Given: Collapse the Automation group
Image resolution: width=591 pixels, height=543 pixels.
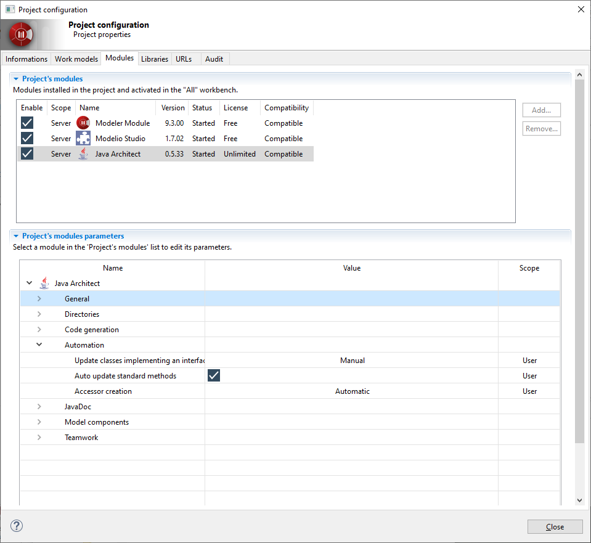Looking at the screenshot, I should (x=39, y=345).
